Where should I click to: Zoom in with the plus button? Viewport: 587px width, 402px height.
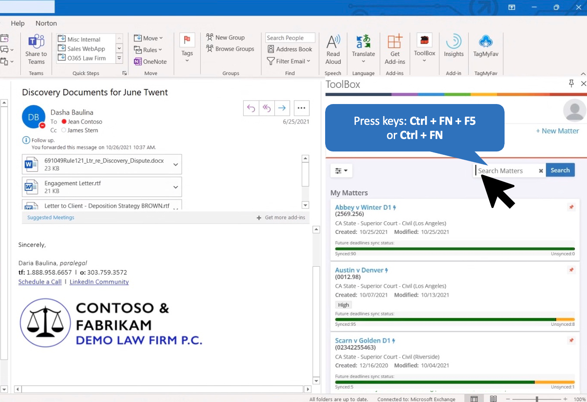[565, 399]
